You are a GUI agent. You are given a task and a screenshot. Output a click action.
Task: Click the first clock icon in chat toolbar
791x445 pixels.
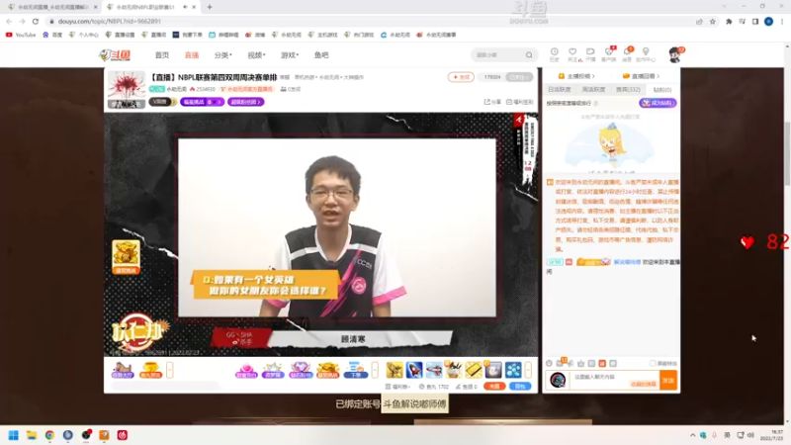click(549, 363)
